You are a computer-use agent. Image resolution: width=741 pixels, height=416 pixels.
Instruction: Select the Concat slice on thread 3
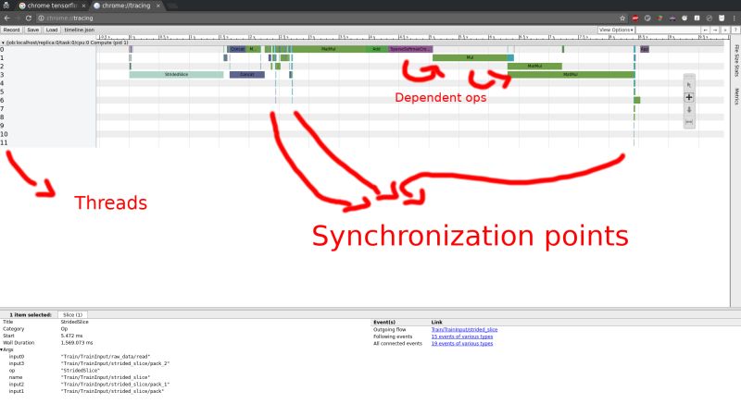pos(246,75)
